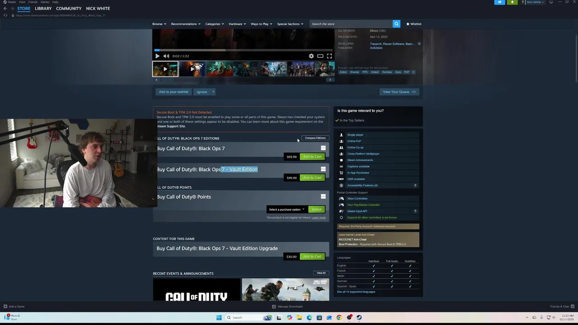The height and width of the screenshot is (325, 578).
Task: Enter fullscreen on trailer video
Action: [x=329, y=56]
